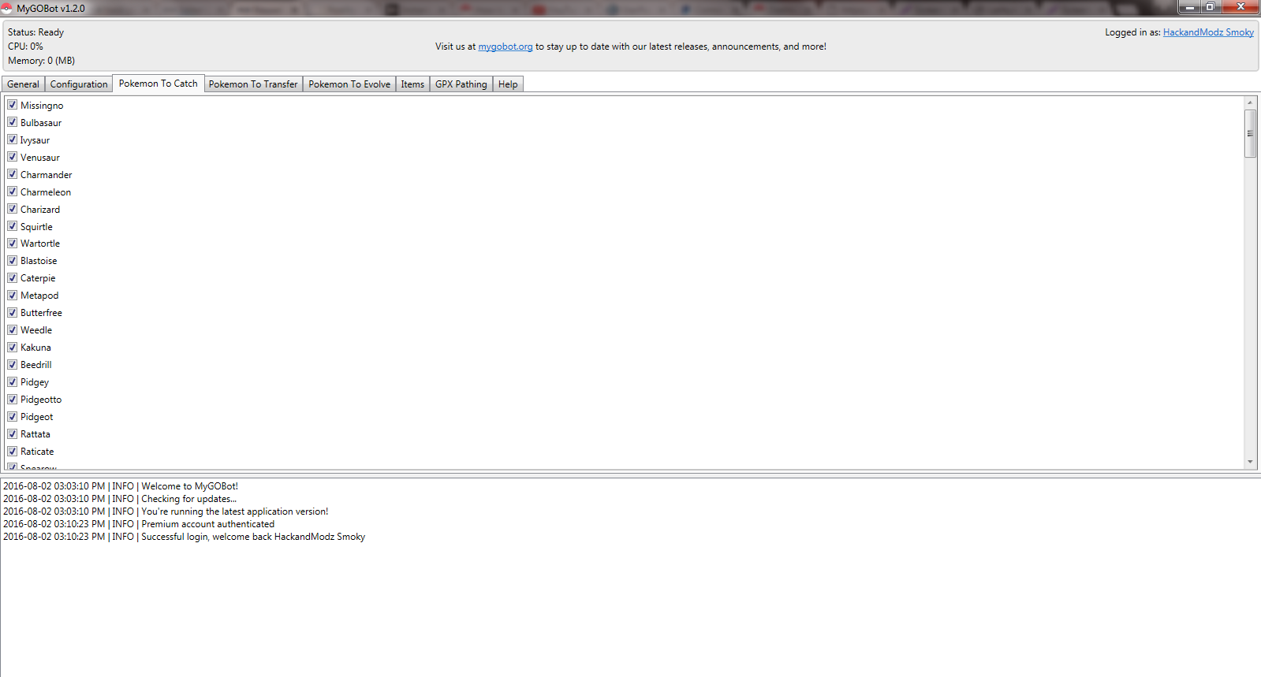The height and width of the screenshot is (677, 1261).
Task: Select the Pokemon To Catch tab
Action: coord(159,84)
